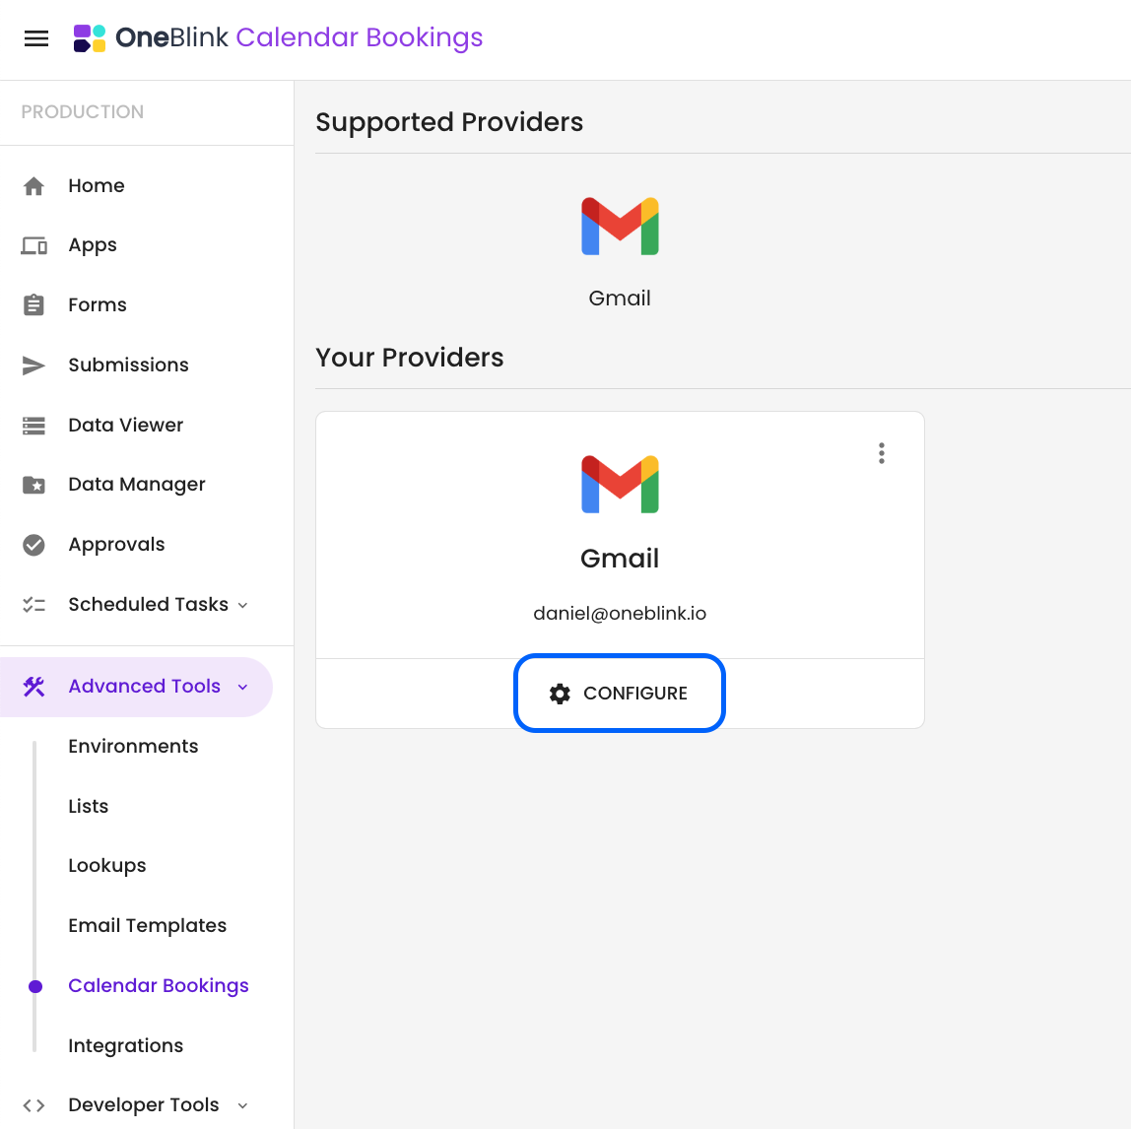Open the three-dot menu on Gmail card
The width and height of the screenshot is (1131, 1129).
coord(882,453)
